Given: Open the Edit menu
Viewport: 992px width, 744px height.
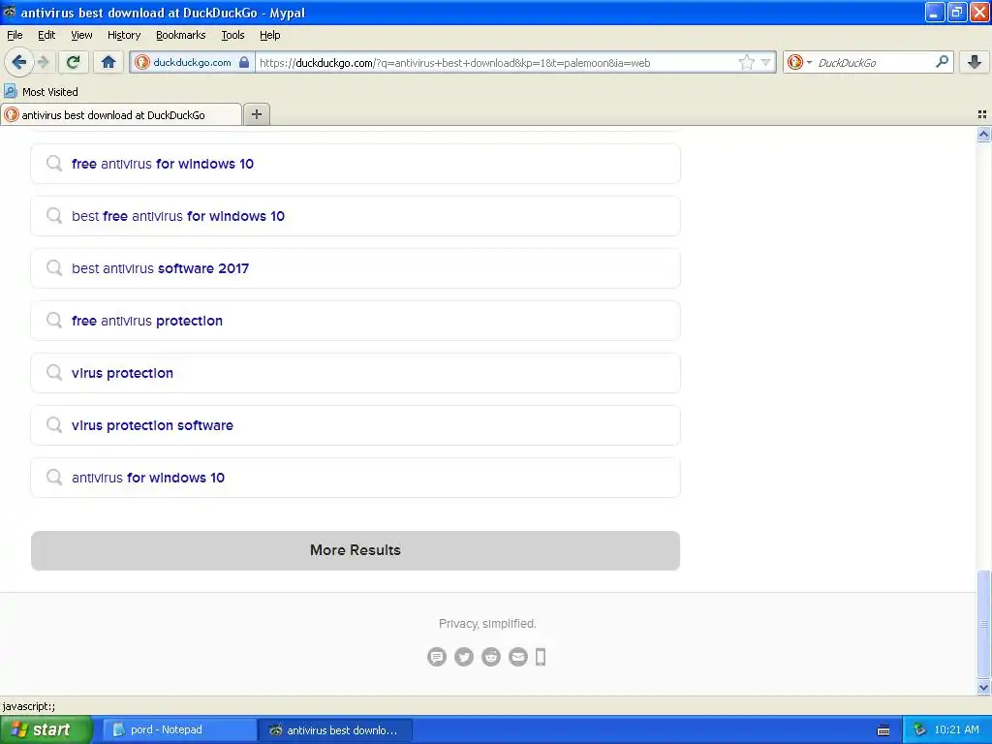Looking at the screenshot, I should (x=46, y=35).
